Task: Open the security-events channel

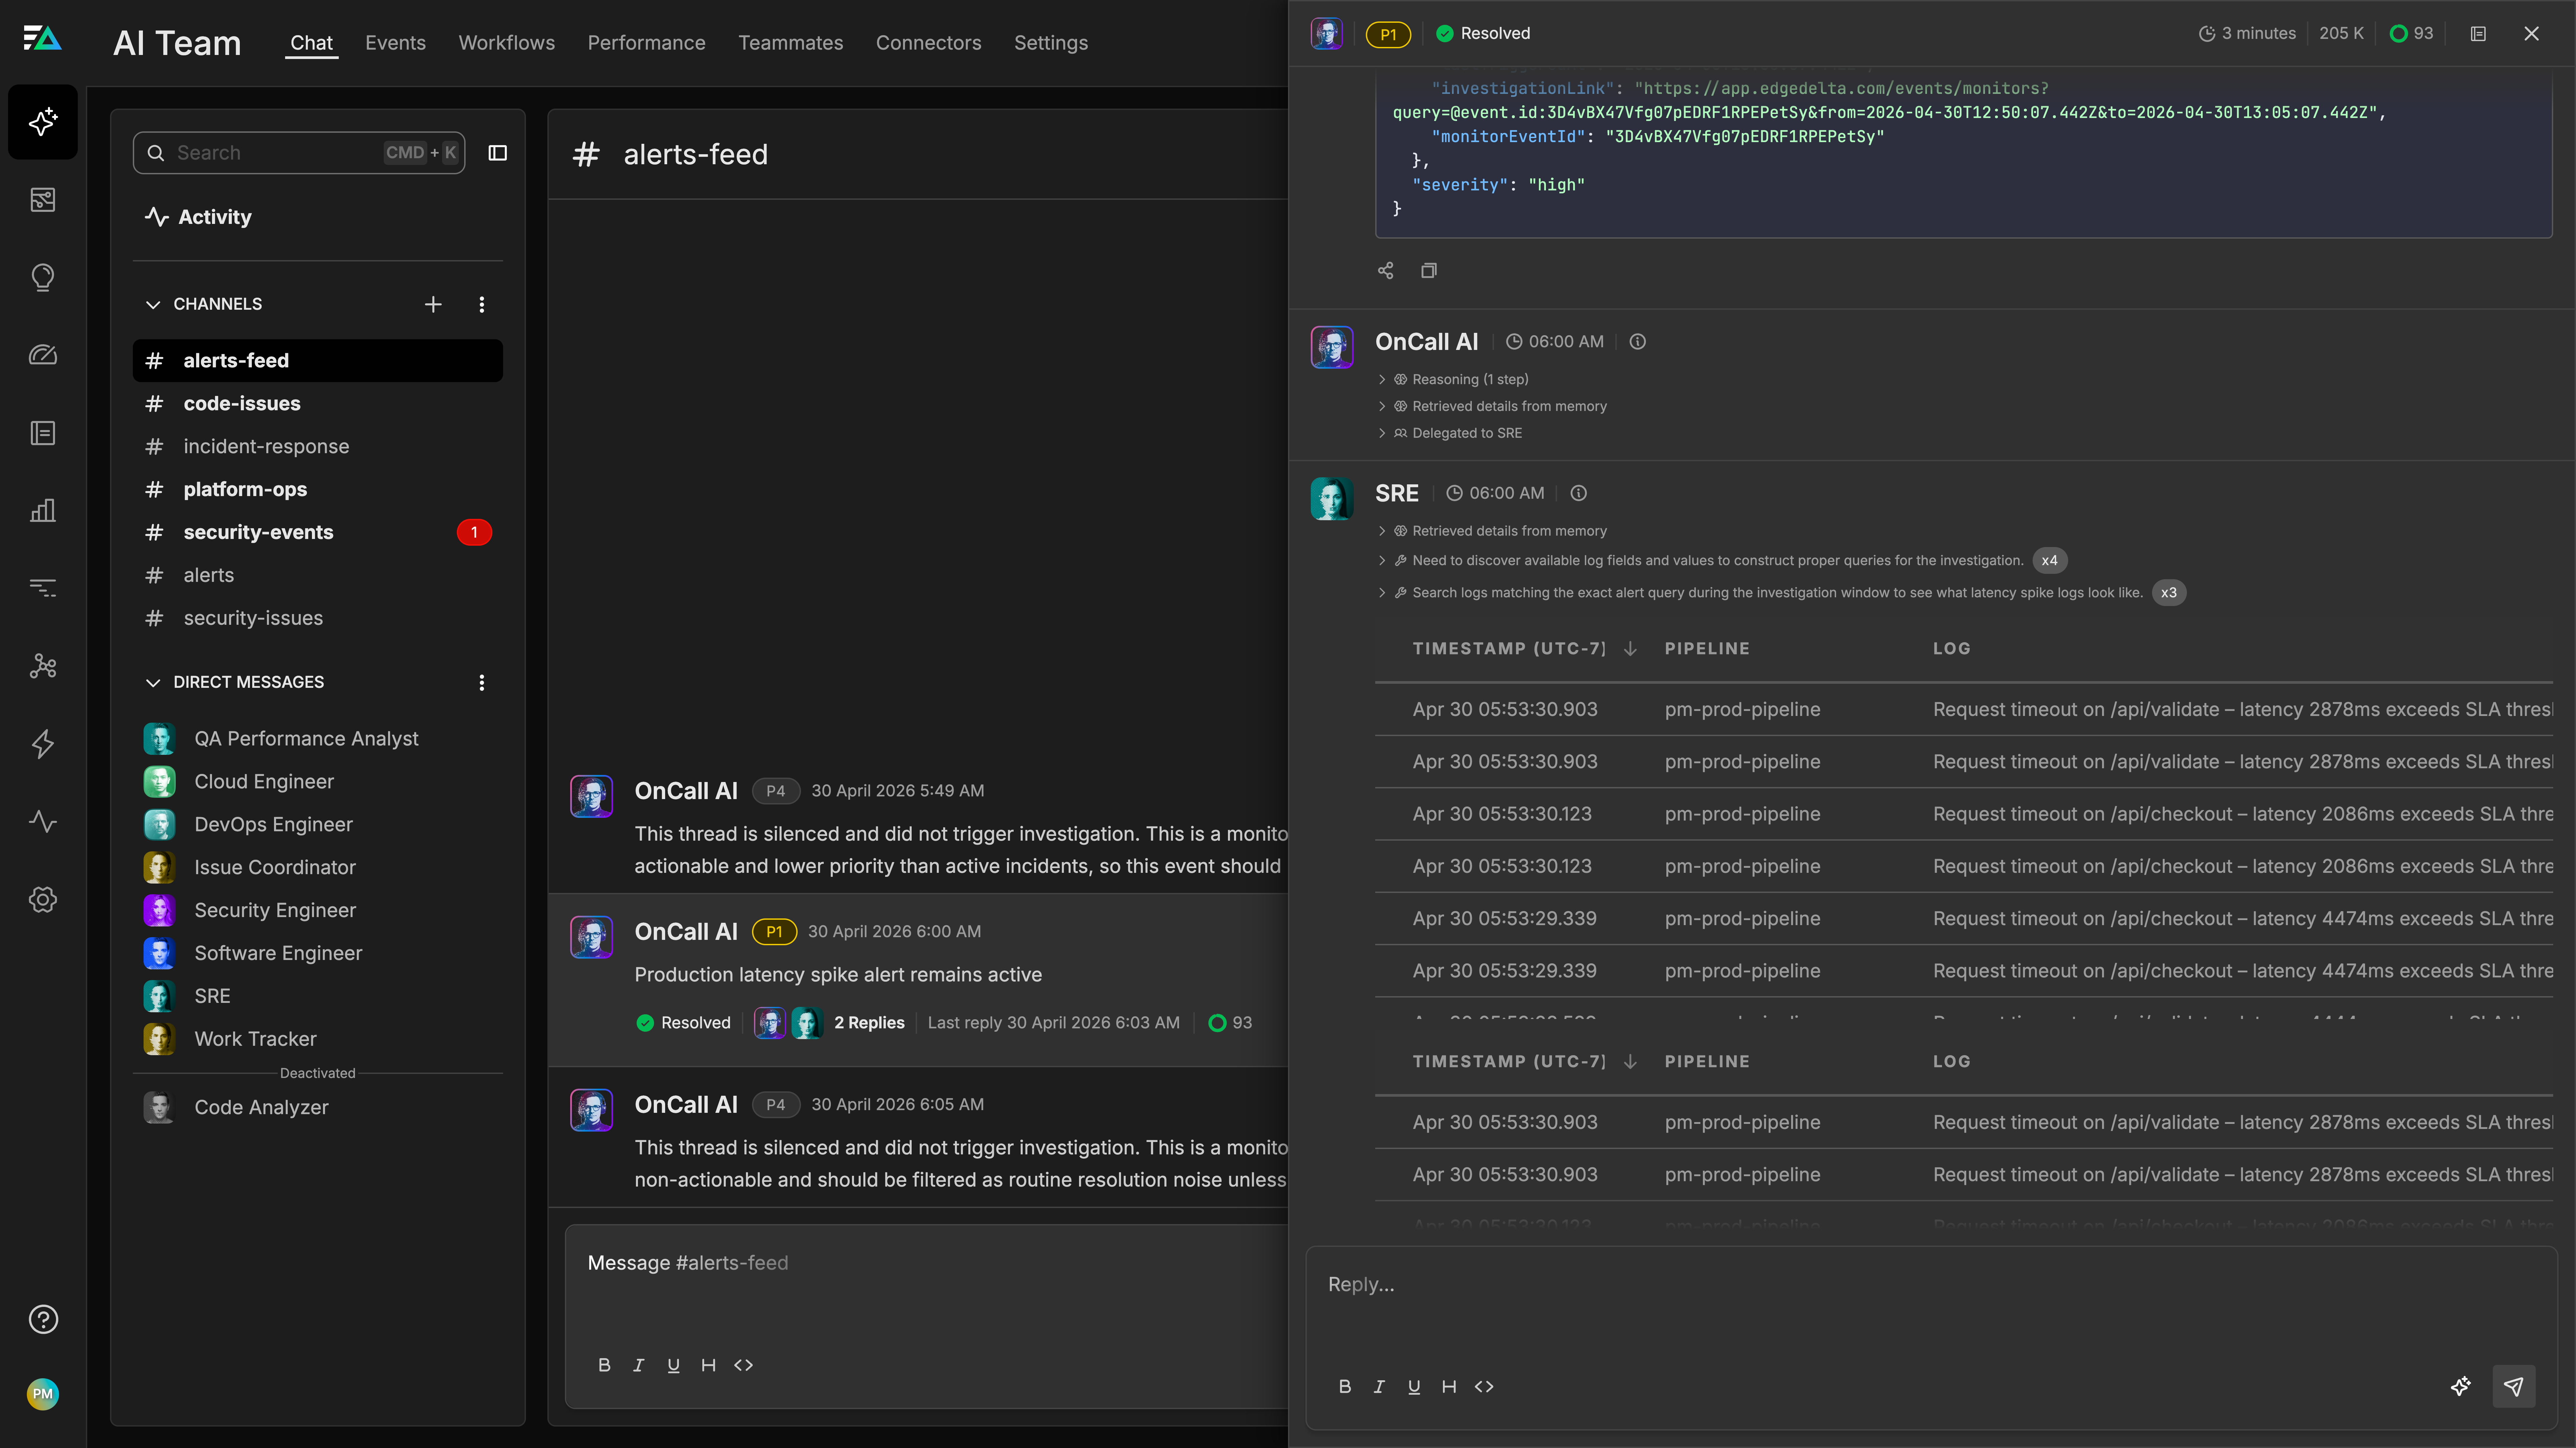Action: [x=318, y=533]
